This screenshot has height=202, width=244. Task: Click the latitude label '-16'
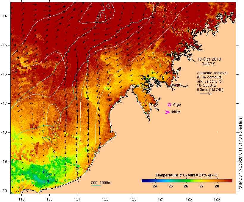(4, 74)
